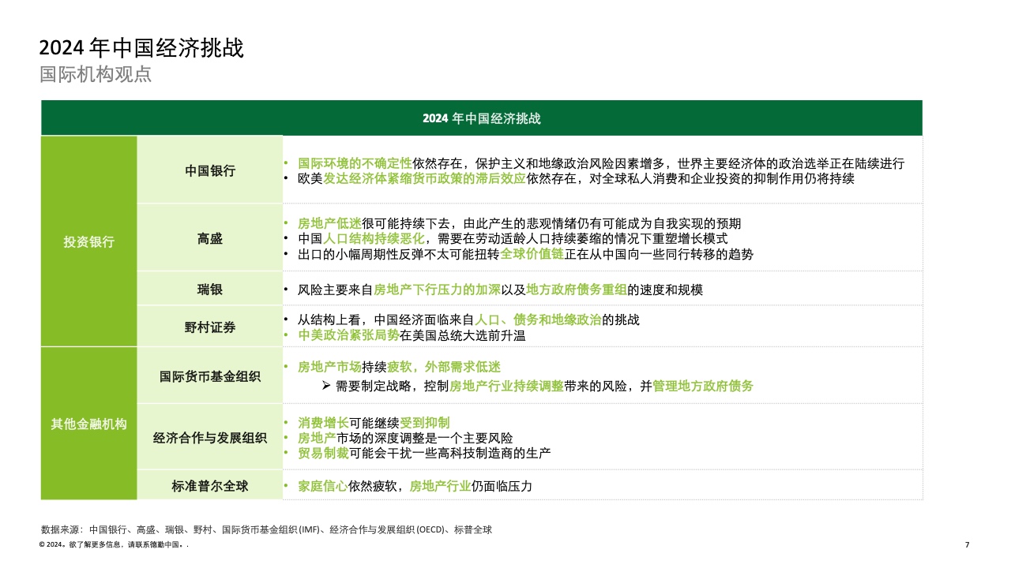Click the dark green table header banner
This screenshot has height=568, width=1011.
tap(481, 118)
